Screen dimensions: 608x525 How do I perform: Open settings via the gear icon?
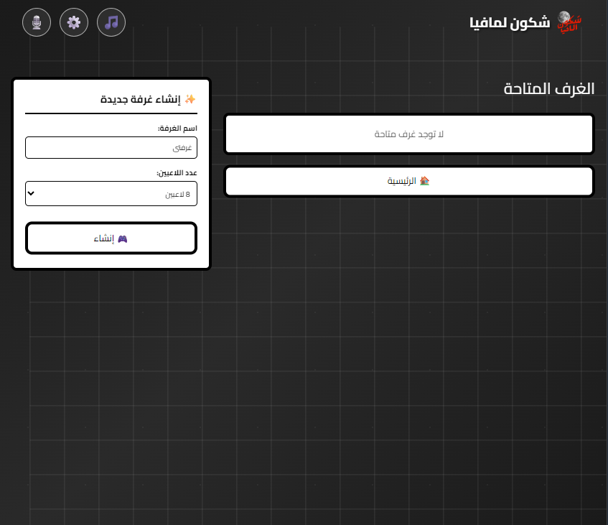pos(74,22)
